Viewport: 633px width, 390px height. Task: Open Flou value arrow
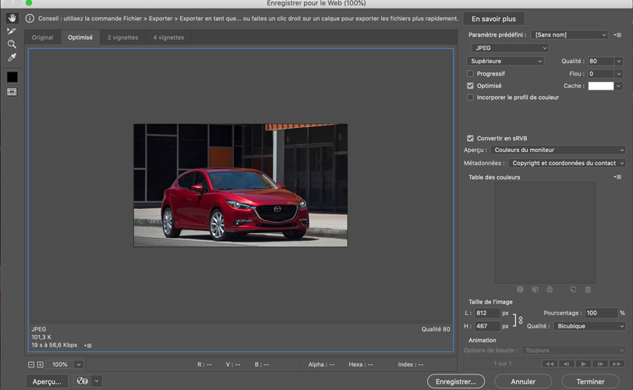618,73
